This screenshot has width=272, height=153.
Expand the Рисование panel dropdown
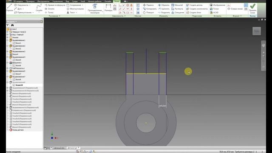coord(59,16)
